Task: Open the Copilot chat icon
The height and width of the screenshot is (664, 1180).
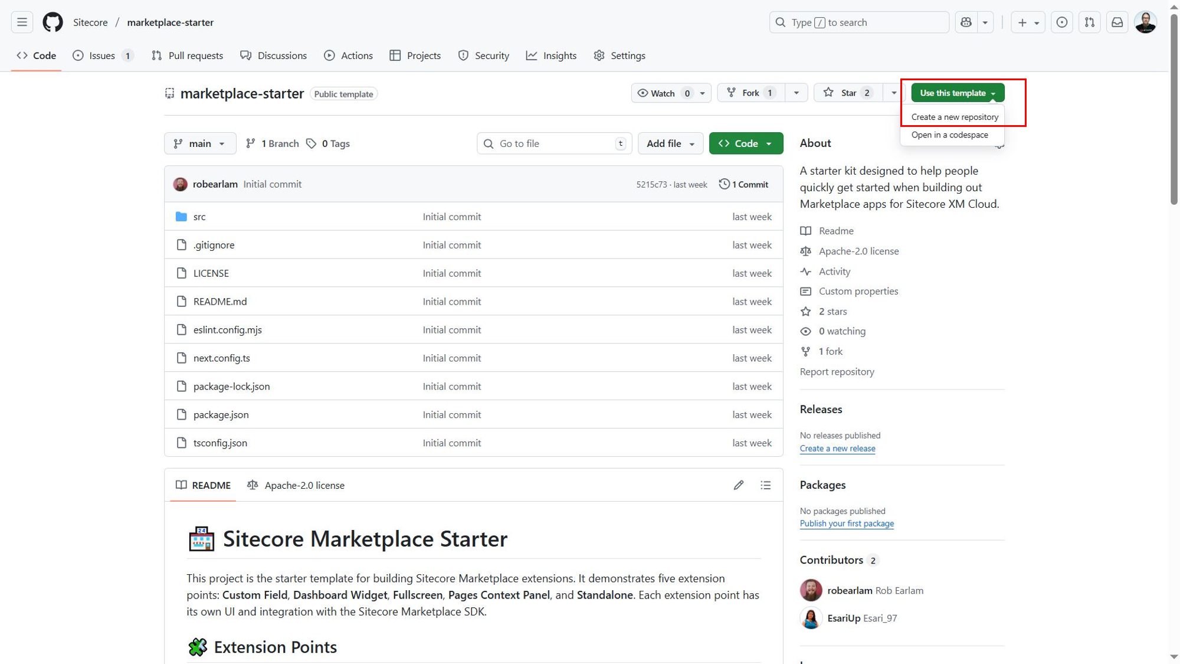Action: pyautogui.click(x=966, y=22)
